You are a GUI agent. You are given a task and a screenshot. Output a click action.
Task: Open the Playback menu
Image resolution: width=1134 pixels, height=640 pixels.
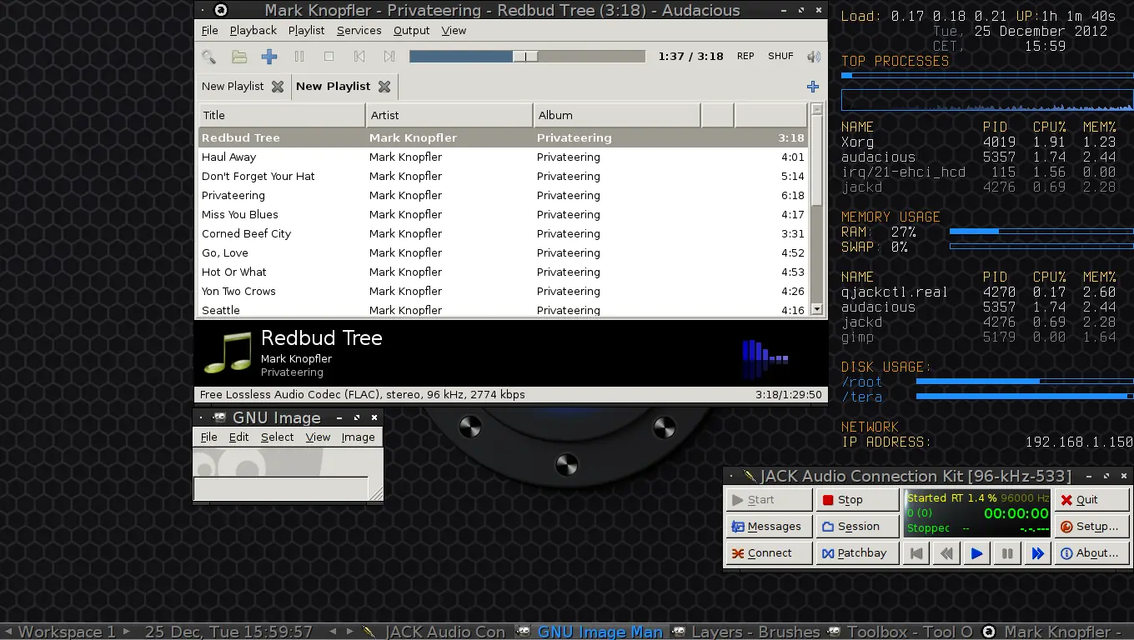click(253, 31)
